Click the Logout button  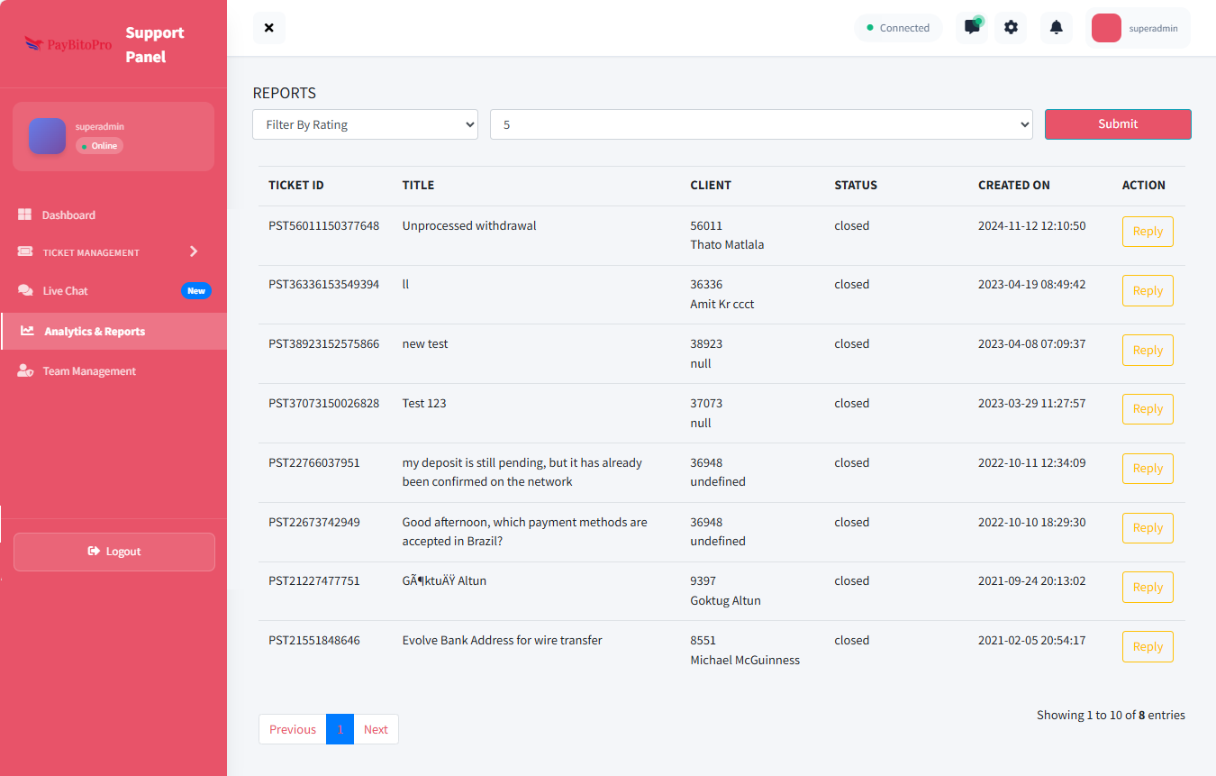[114, 552]
